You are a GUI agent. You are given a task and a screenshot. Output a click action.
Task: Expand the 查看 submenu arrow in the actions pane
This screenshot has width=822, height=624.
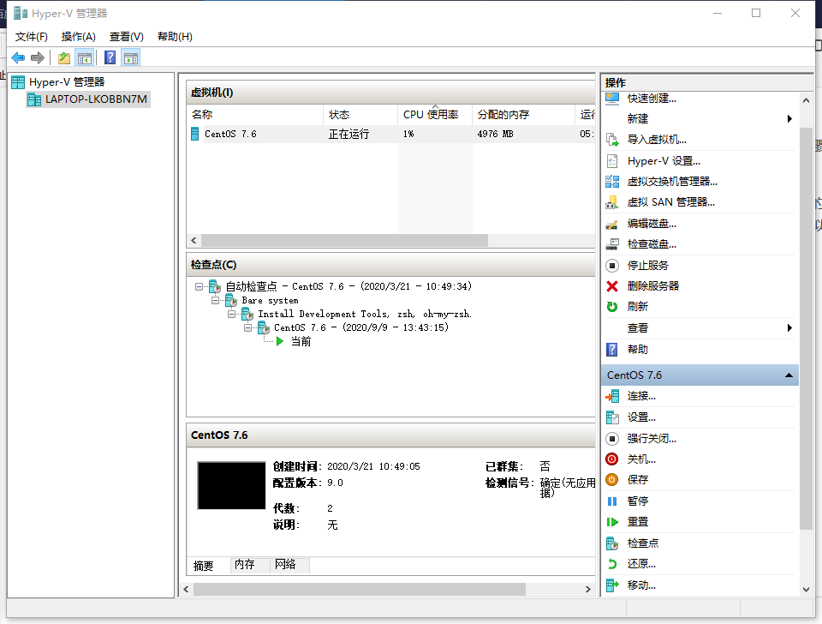pos(789,328)
